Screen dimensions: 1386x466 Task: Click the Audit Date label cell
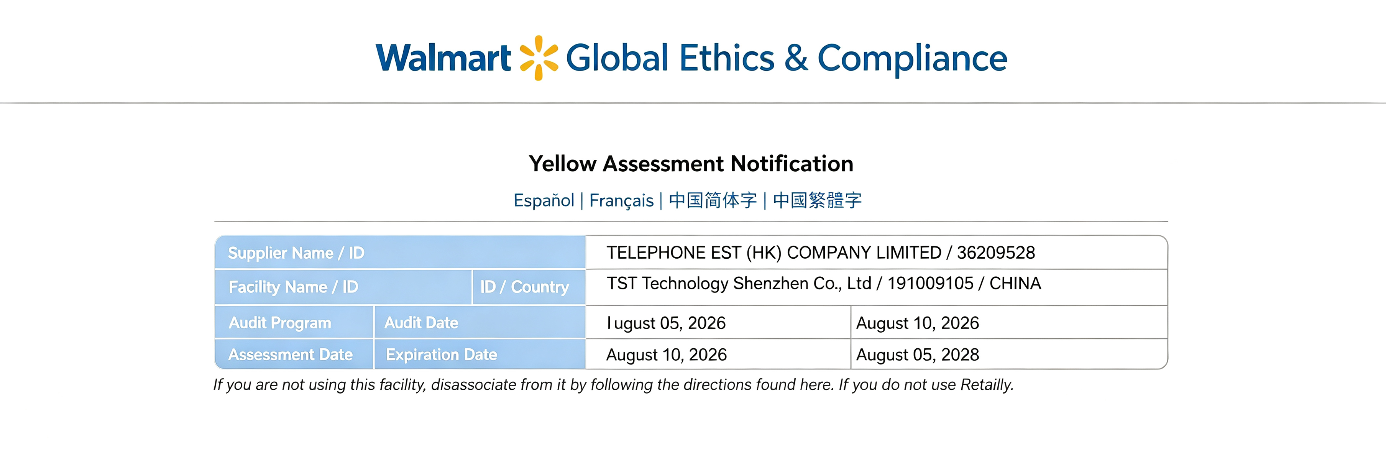[480, 322]
